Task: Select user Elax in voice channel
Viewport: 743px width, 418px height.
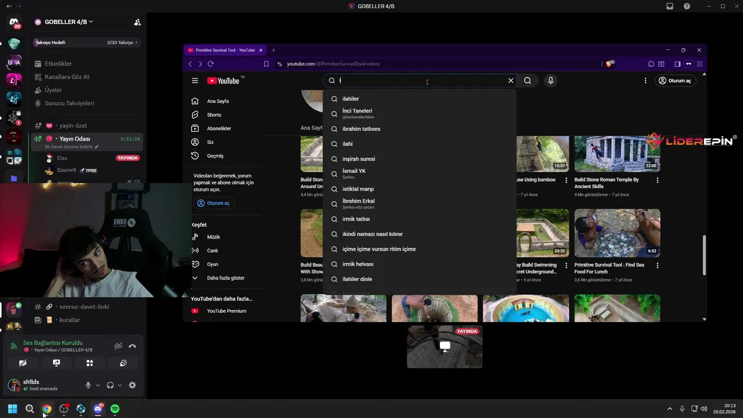Action: [62, 158]
